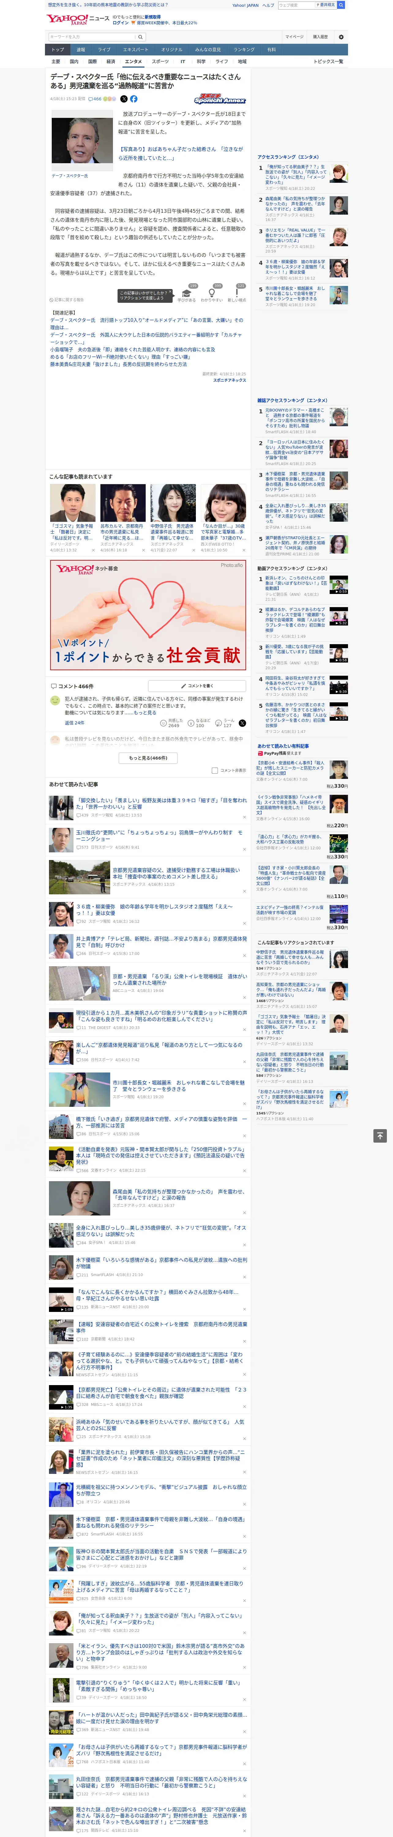Share the article on Facebook
The height and width of the screenshot is (1837, 393).
[x=133, y=99]
